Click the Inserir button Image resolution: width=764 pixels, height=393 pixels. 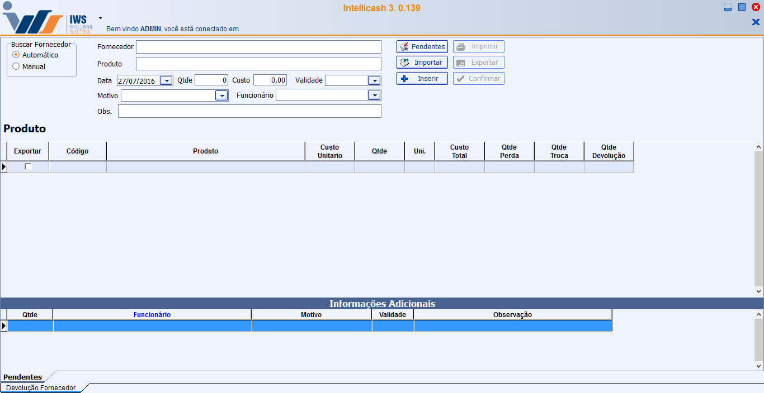[422, 79]
